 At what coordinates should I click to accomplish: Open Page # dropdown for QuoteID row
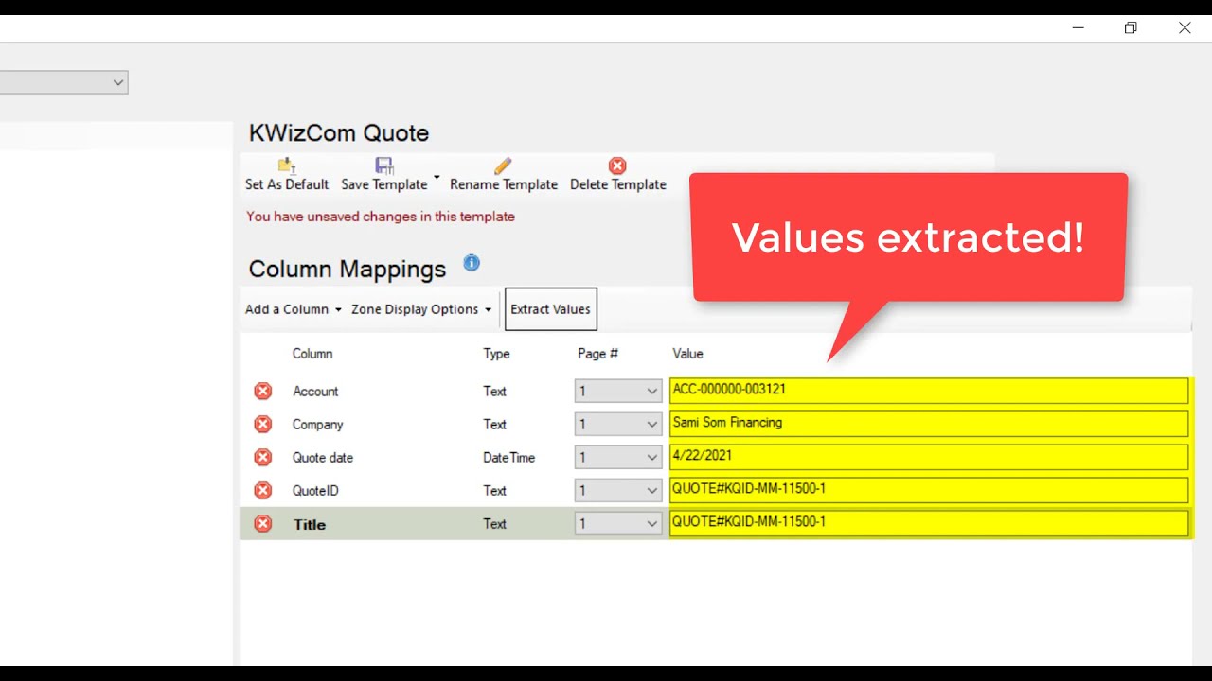[617, 490]
